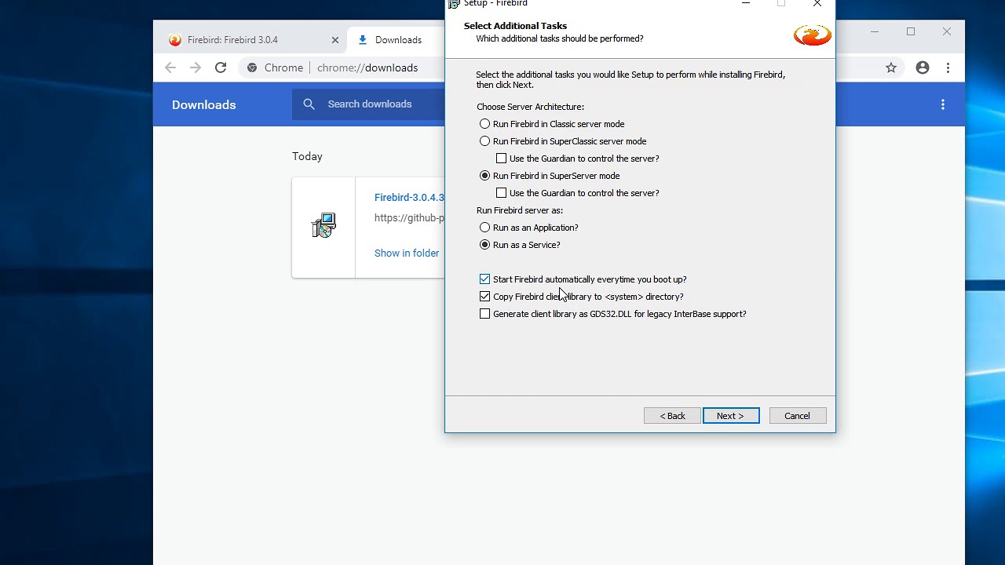Click Select Additional Tasks heading

[515, 26]
